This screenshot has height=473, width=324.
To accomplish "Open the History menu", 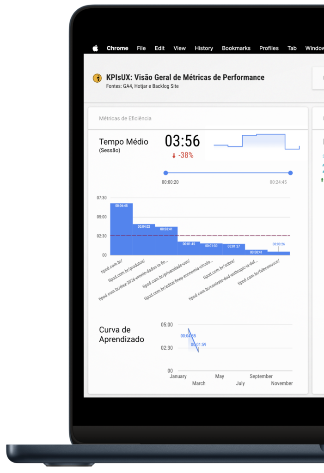I will (x=204, y=48).
